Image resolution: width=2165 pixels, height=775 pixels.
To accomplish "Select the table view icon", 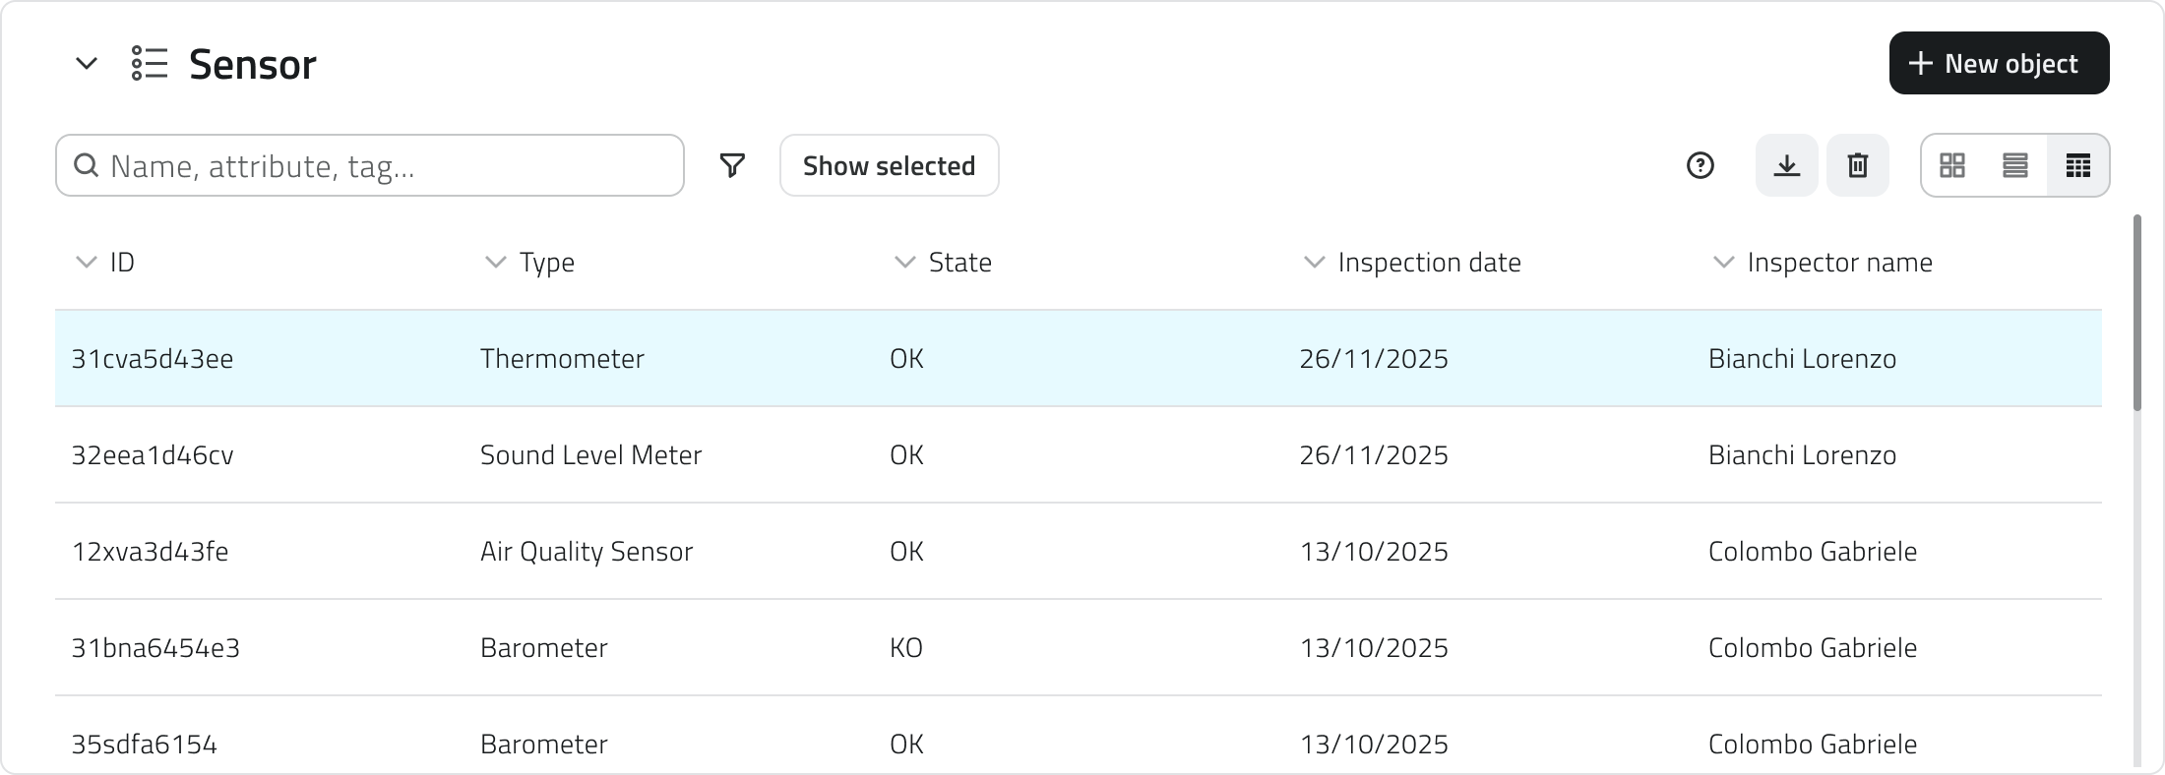I will pos(2077,165).
